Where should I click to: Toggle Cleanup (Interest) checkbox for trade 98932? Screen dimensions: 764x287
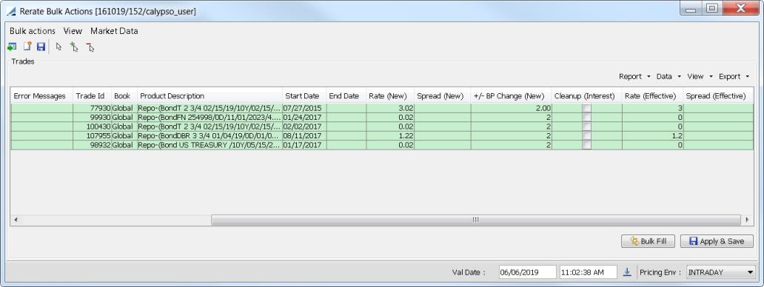tap(587, 145)
